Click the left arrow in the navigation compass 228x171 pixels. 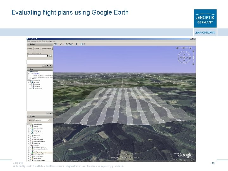click(x=181, y=57)
